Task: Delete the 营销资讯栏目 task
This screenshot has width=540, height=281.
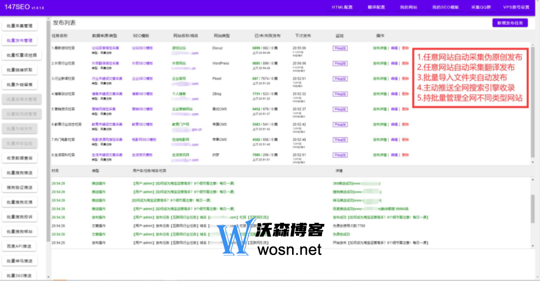Action: pos(405,109)
